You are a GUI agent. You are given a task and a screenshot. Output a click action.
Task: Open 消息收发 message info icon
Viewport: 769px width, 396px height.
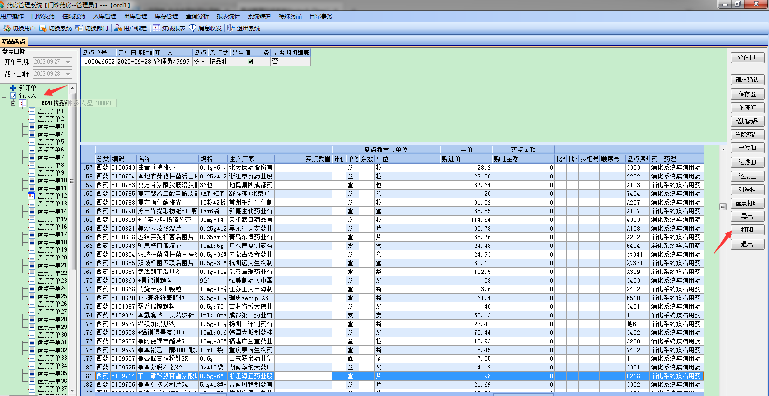[x=193, y=28]
